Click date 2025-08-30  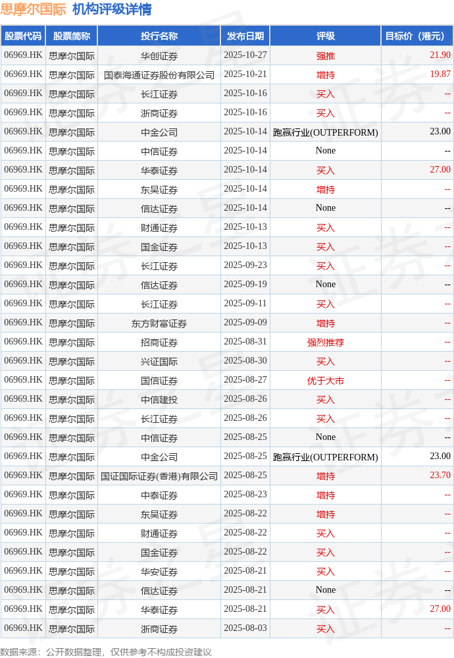(245, 360)
